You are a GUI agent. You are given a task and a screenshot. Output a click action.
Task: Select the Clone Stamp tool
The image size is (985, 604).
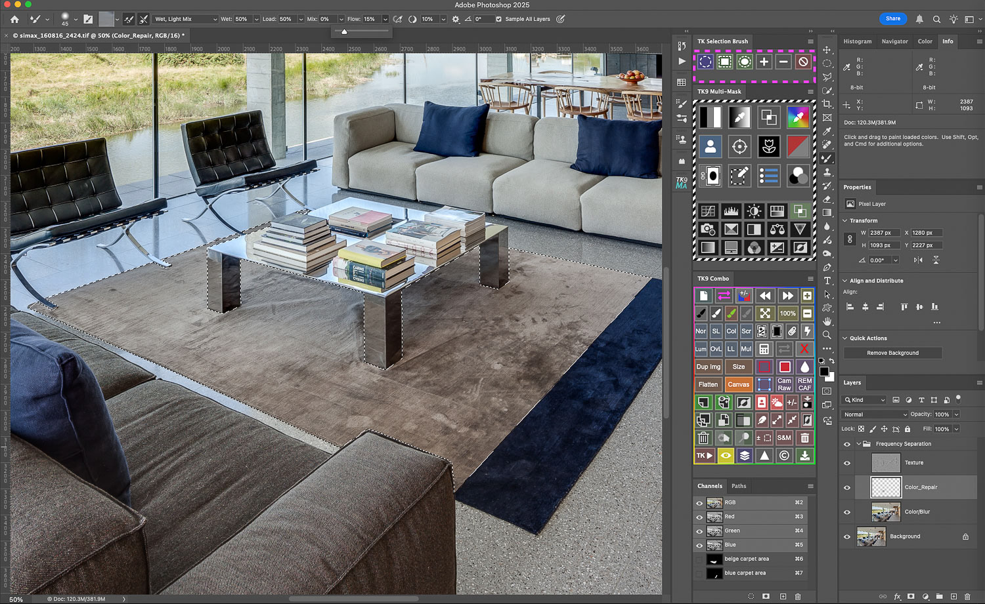pyautogui.click(x=827, y=172)
